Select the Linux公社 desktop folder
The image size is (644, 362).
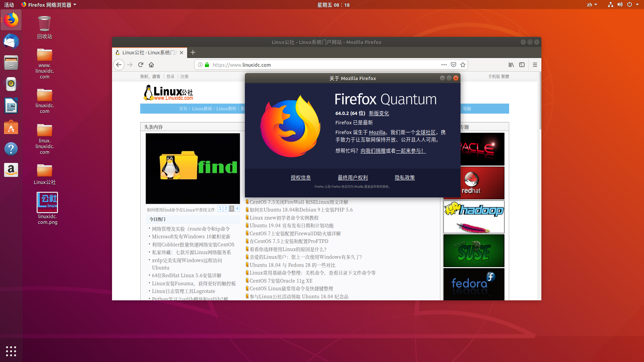45,174
